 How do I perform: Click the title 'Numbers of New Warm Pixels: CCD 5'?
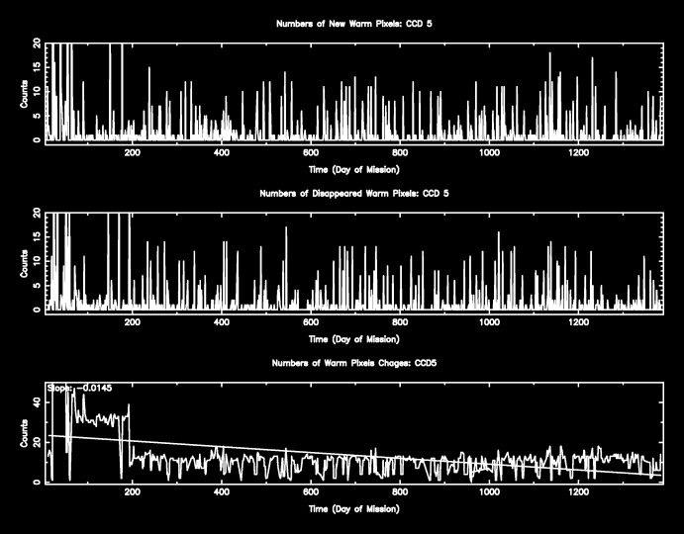pos(354,24)
